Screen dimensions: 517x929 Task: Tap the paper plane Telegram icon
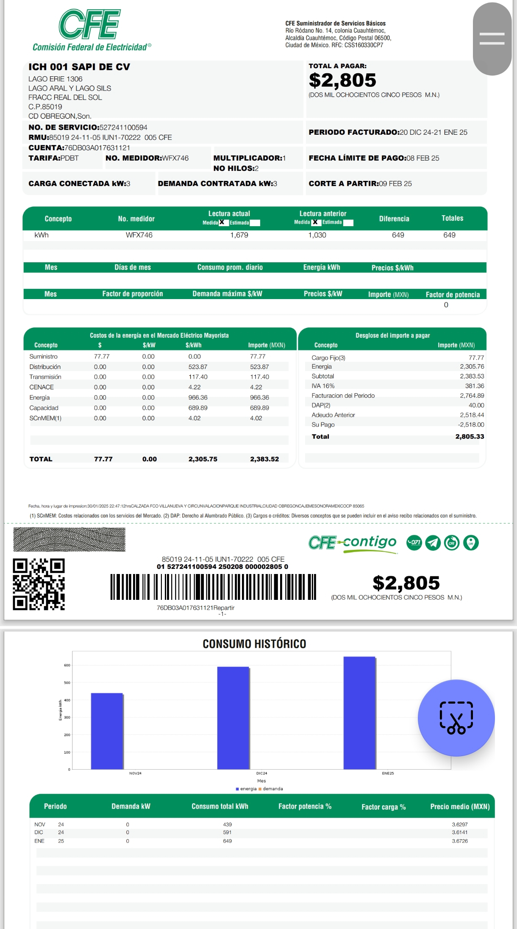[x=433, y=542]
